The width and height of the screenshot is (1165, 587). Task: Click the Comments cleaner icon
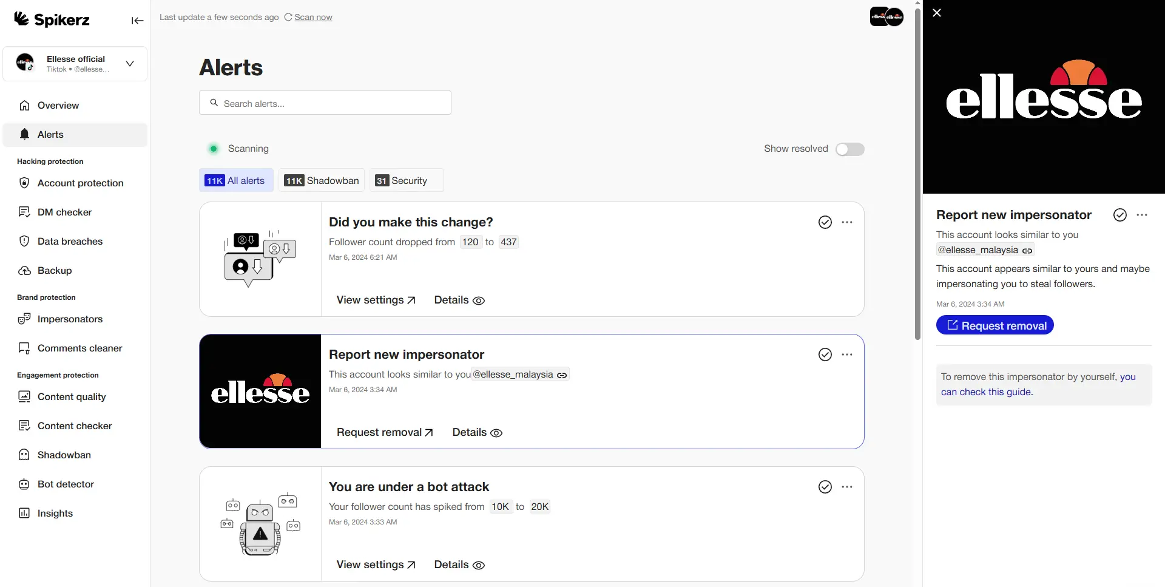click(24, 348)
